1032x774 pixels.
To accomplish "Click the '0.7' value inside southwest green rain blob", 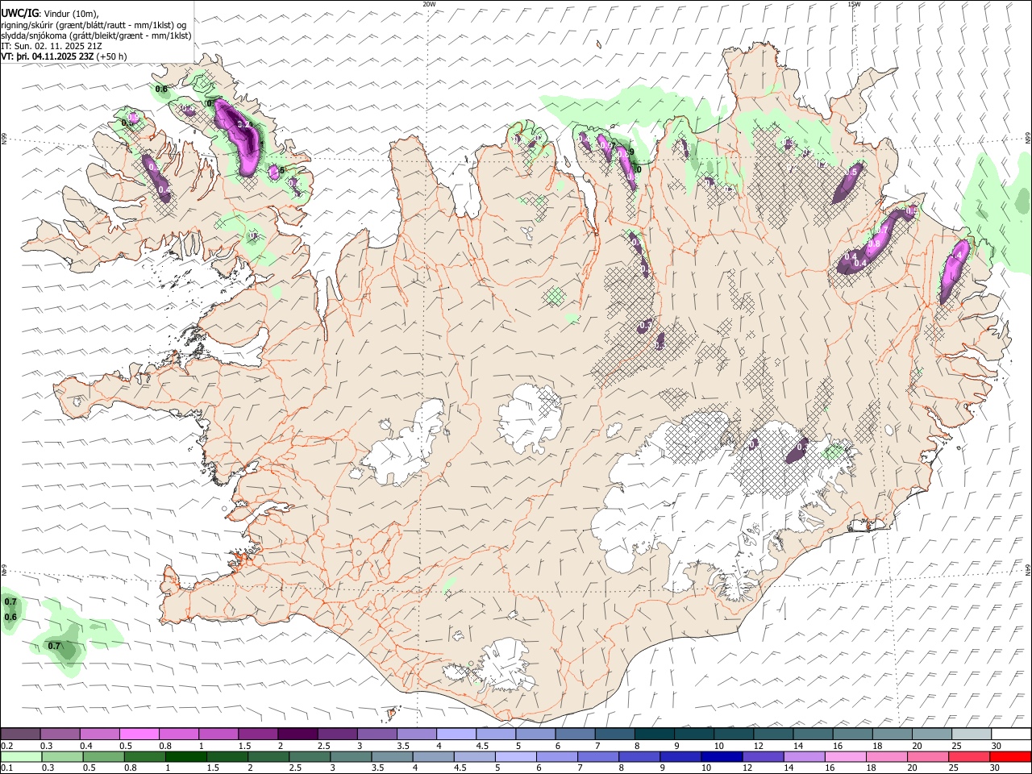I will tap(54, 646).
